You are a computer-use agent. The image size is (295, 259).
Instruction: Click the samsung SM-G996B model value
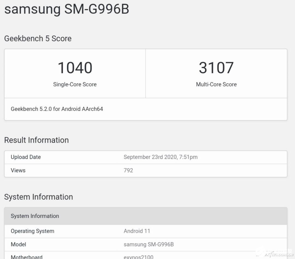pos(149,244)
